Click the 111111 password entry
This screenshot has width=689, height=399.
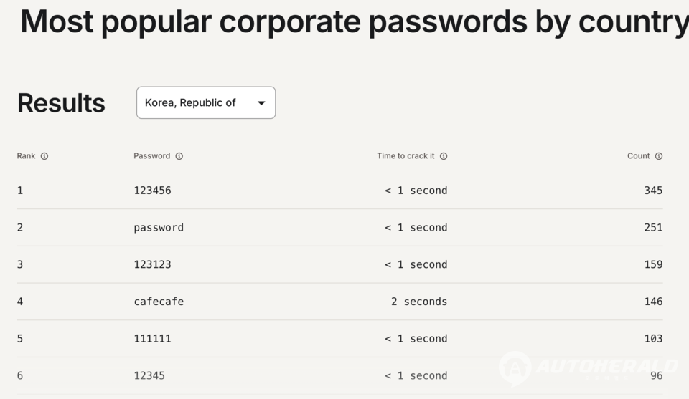(152, 339)
